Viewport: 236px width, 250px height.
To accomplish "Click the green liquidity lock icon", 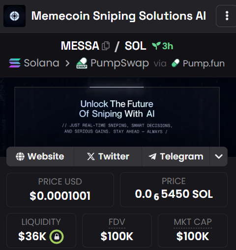I will [x=57, y=237].
